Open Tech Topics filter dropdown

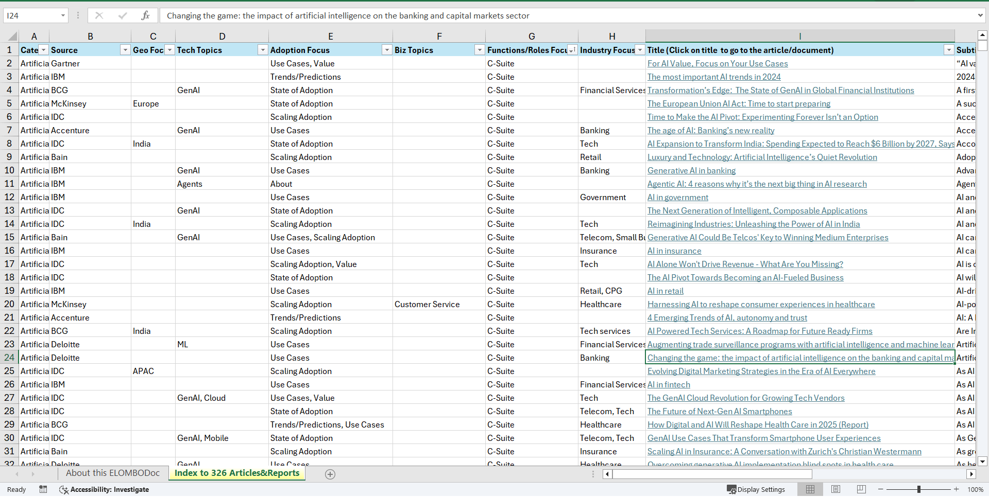click(263, 50)
